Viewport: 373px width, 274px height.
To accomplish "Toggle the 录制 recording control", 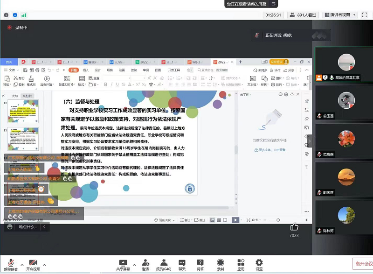I will [x=220, y=264].
